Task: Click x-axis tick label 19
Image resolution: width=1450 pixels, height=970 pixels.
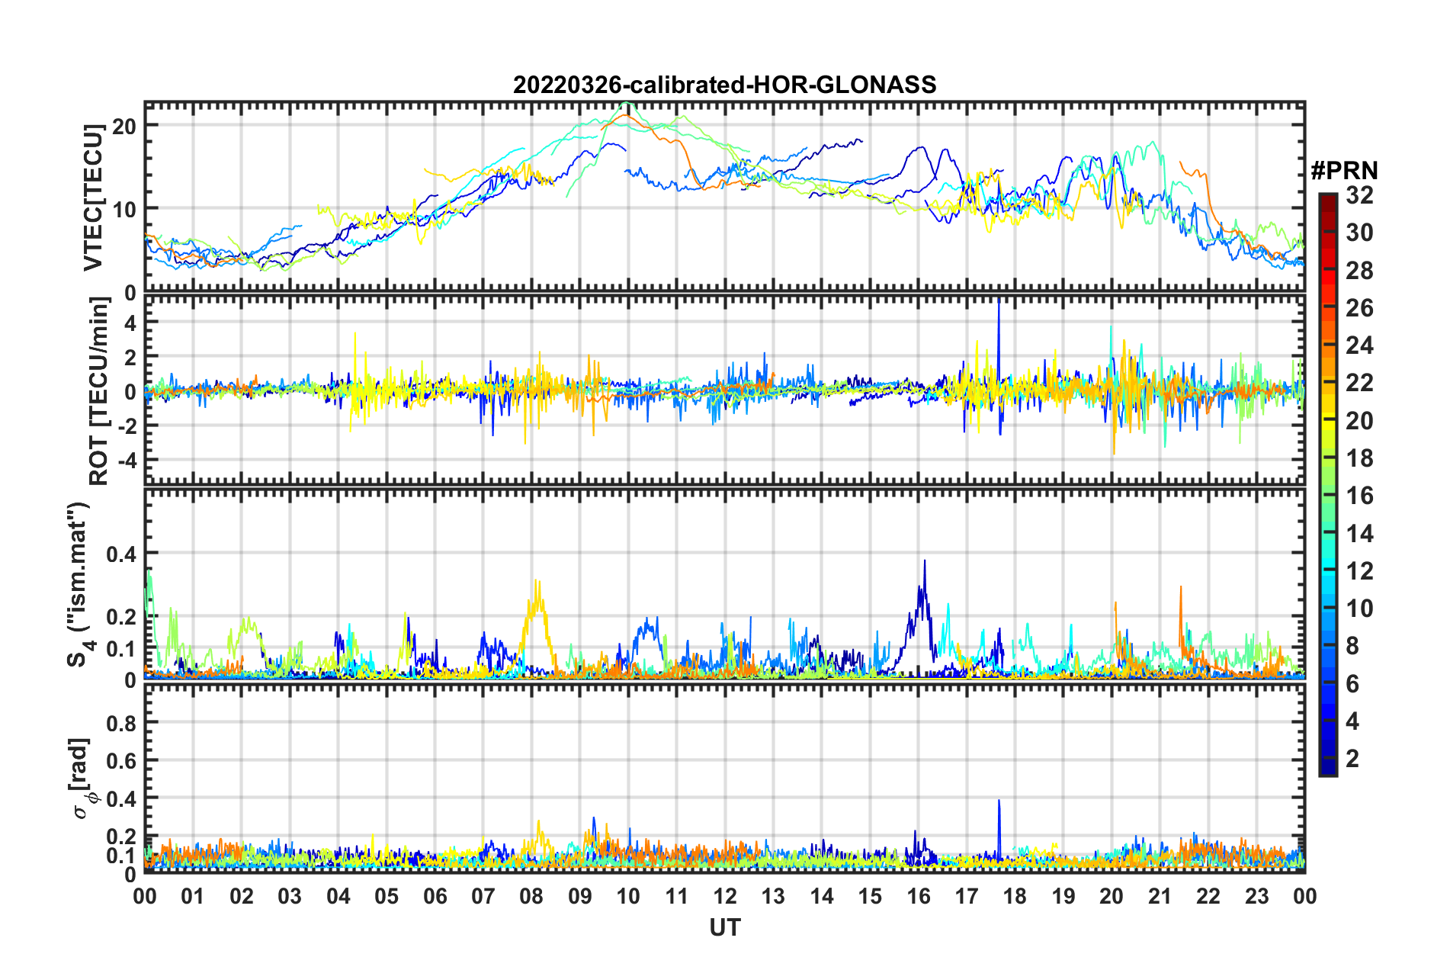Action: pyautogui.click(x=1063, y=896)
